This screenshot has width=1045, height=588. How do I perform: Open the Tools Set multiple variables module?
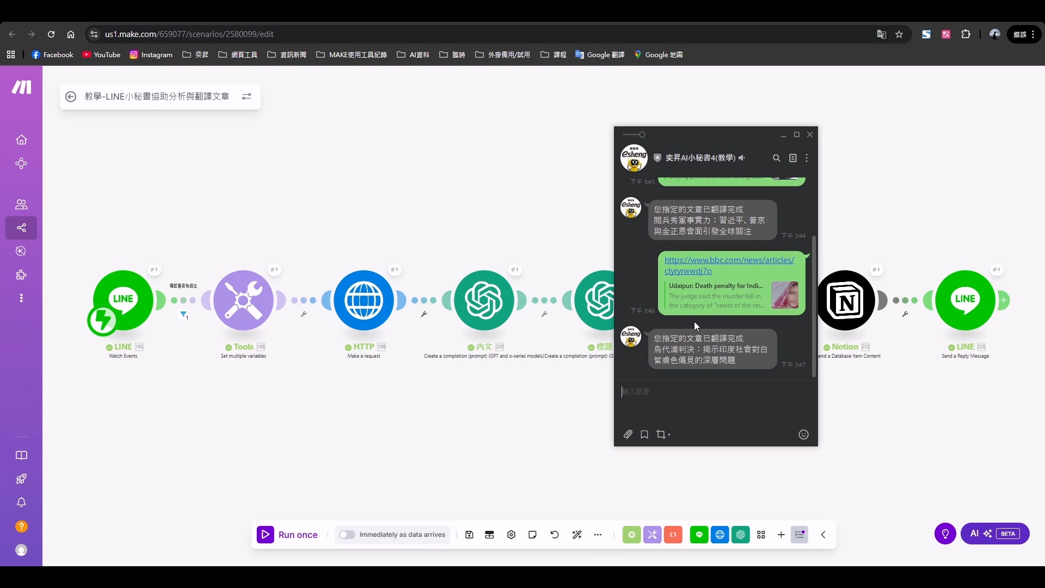[243, 300]
